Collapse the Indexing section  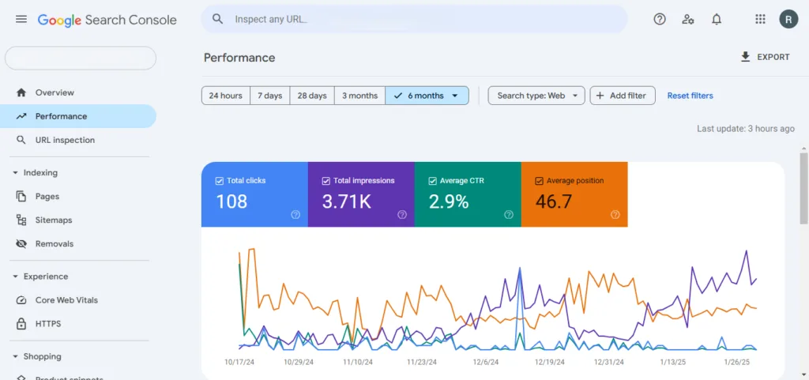(x=15, y=173)
